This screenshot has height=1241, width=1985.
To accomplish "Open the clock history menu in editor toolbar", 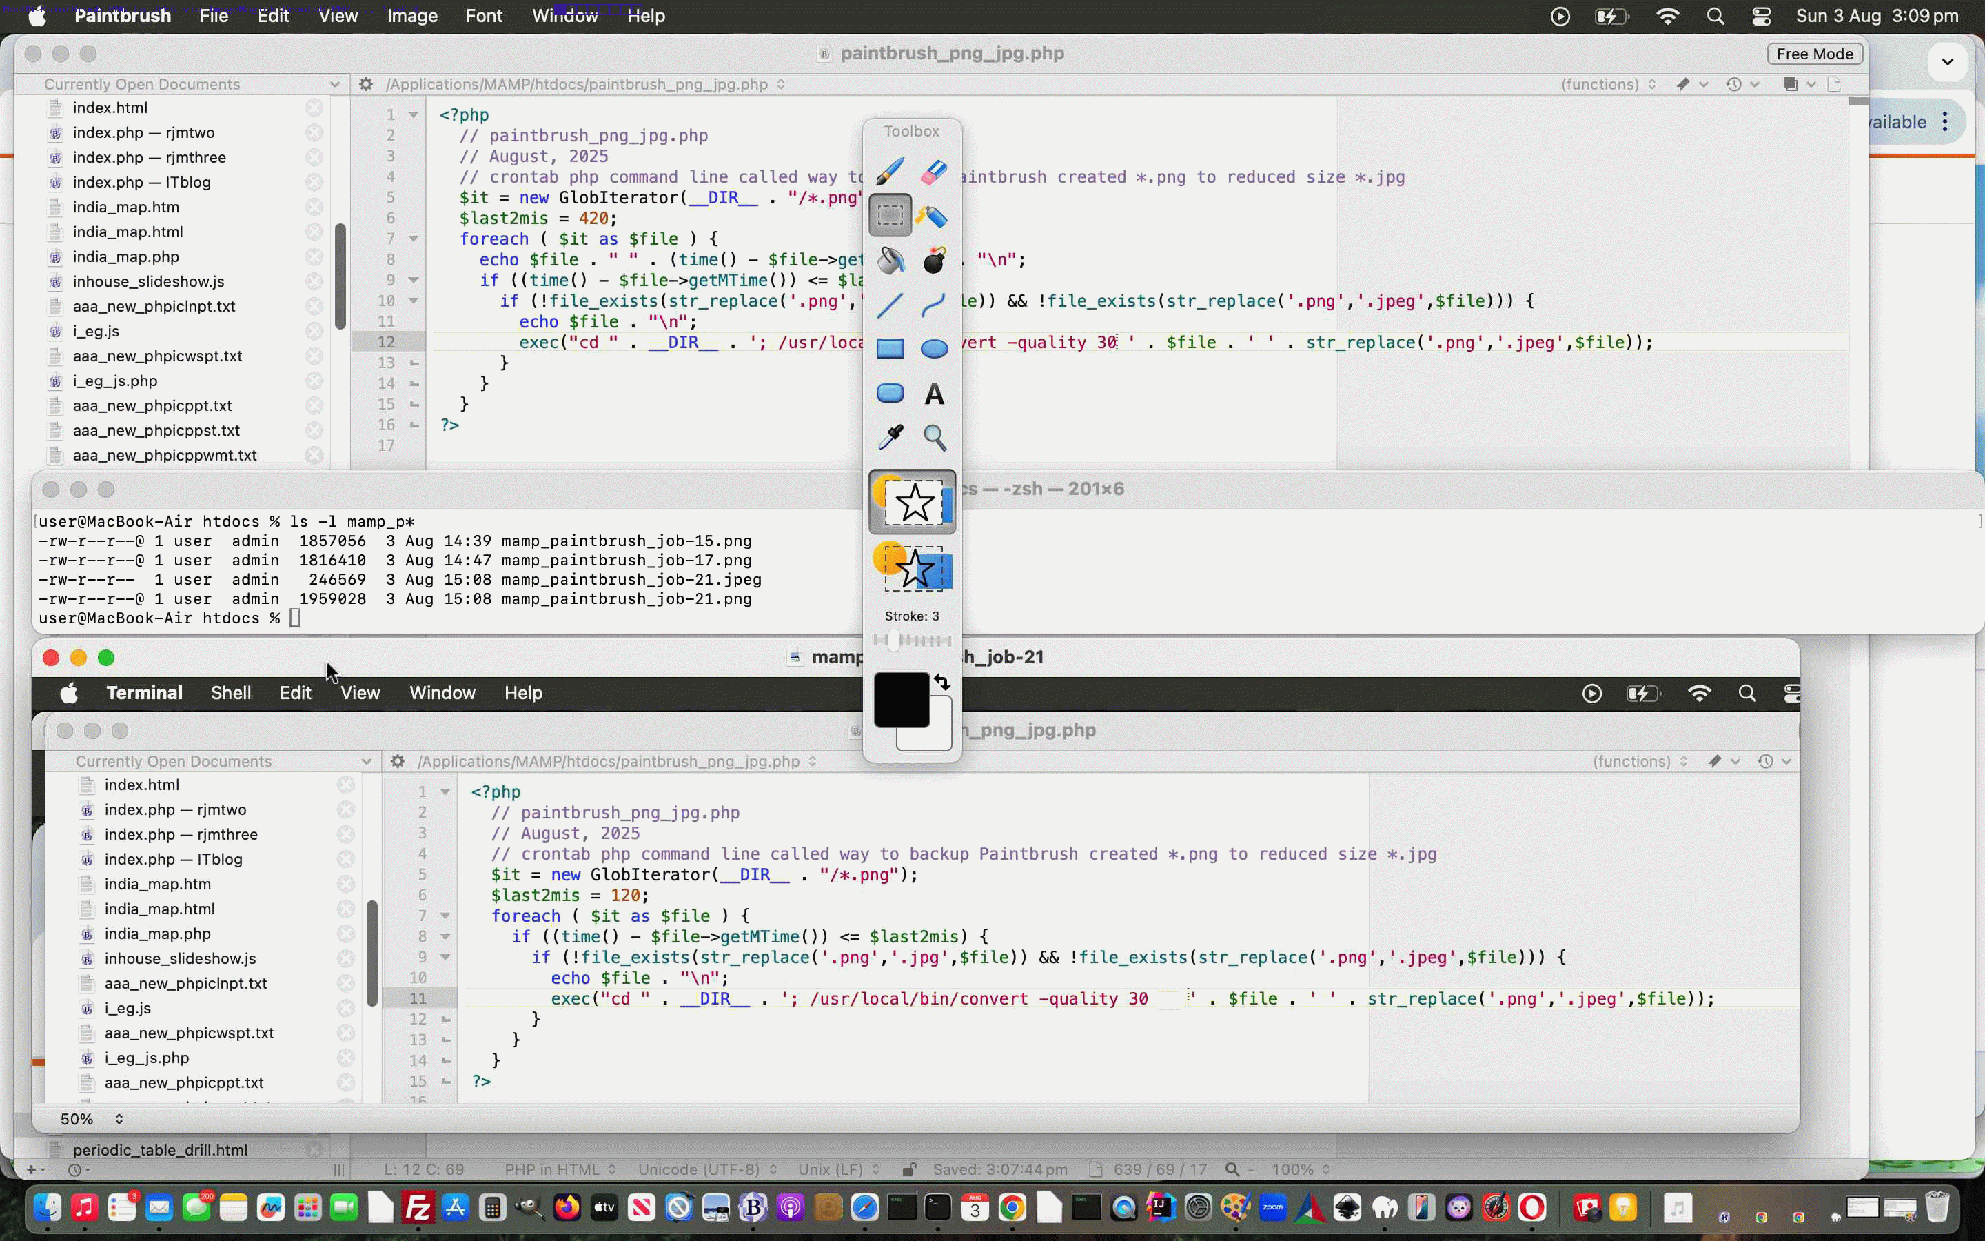I will point(1742,83).
